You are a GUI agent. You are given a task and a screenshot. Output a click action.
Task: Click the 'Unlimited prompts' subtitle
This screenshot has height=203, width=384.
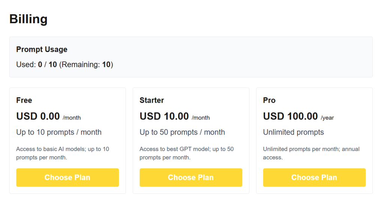coord(293,132)
